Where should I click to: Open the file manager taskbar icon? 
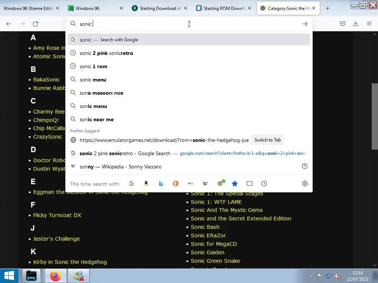click(31, 276)
